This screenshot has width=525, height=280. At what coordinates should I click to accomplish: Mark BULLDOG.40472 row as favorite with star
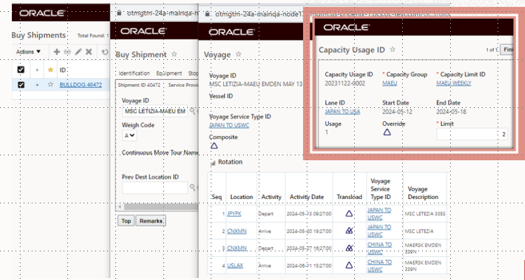tap(51, 84)
